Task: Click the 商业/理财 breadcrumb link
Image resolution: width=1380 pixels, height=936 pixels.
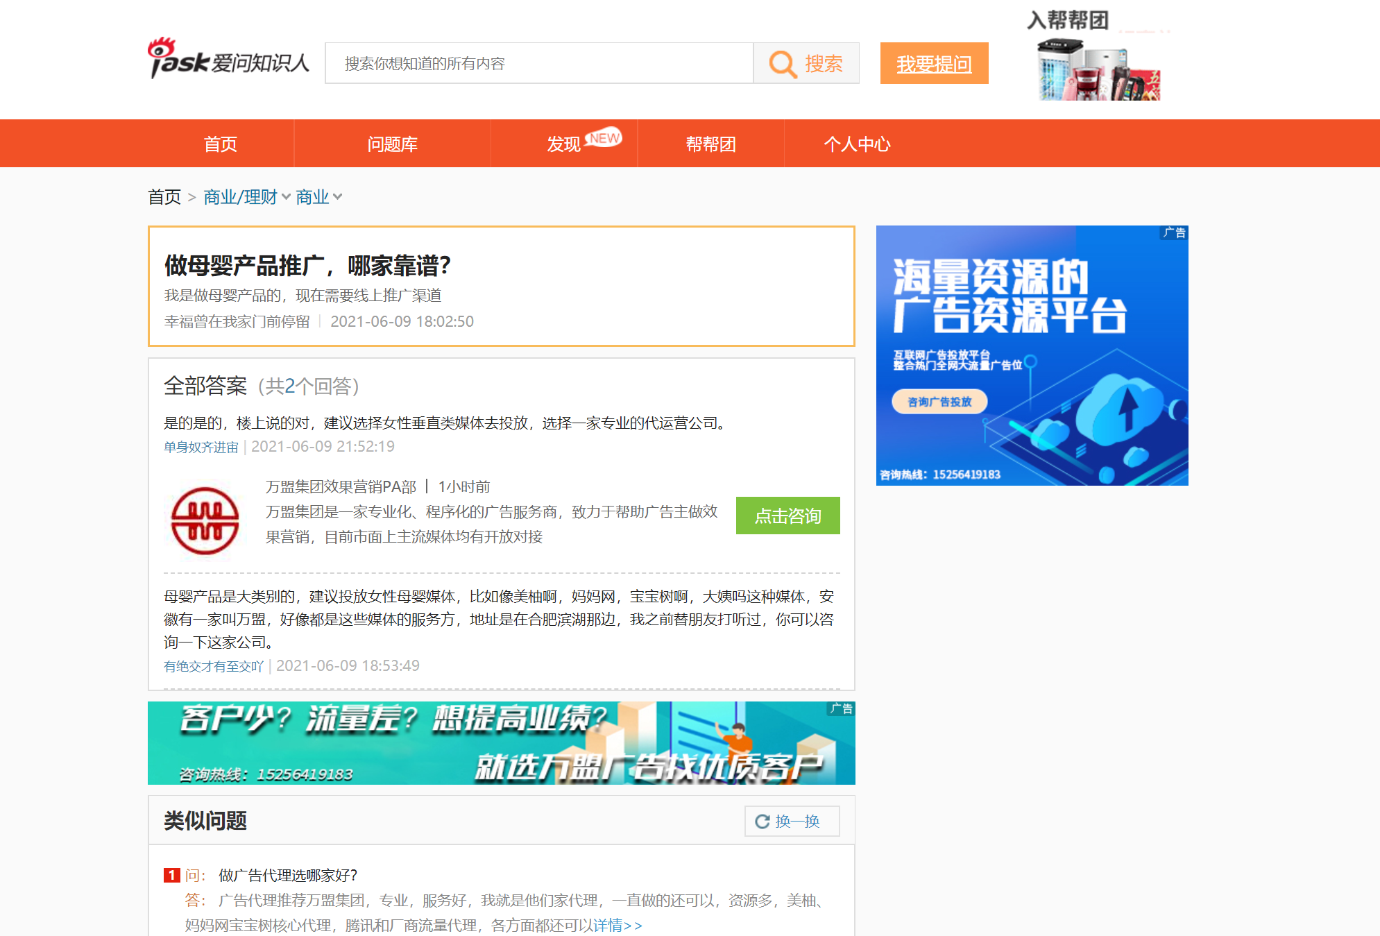Action: (x=240, y=197)
